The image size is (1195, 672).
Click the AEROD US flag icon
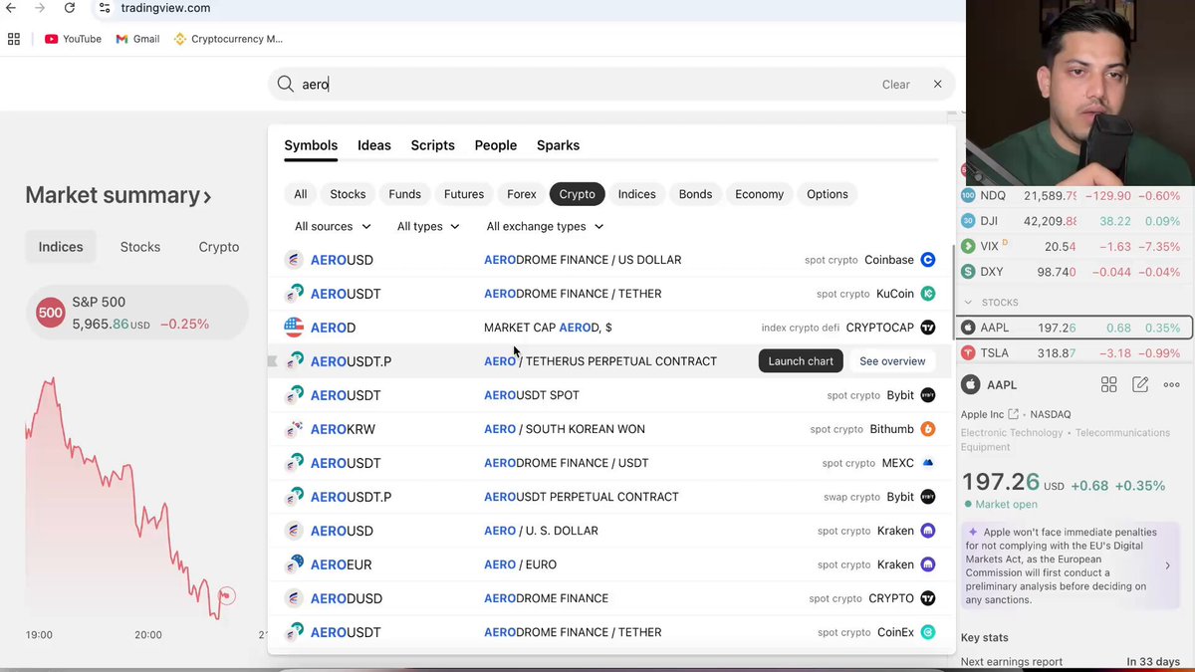(x=294, y=328)
